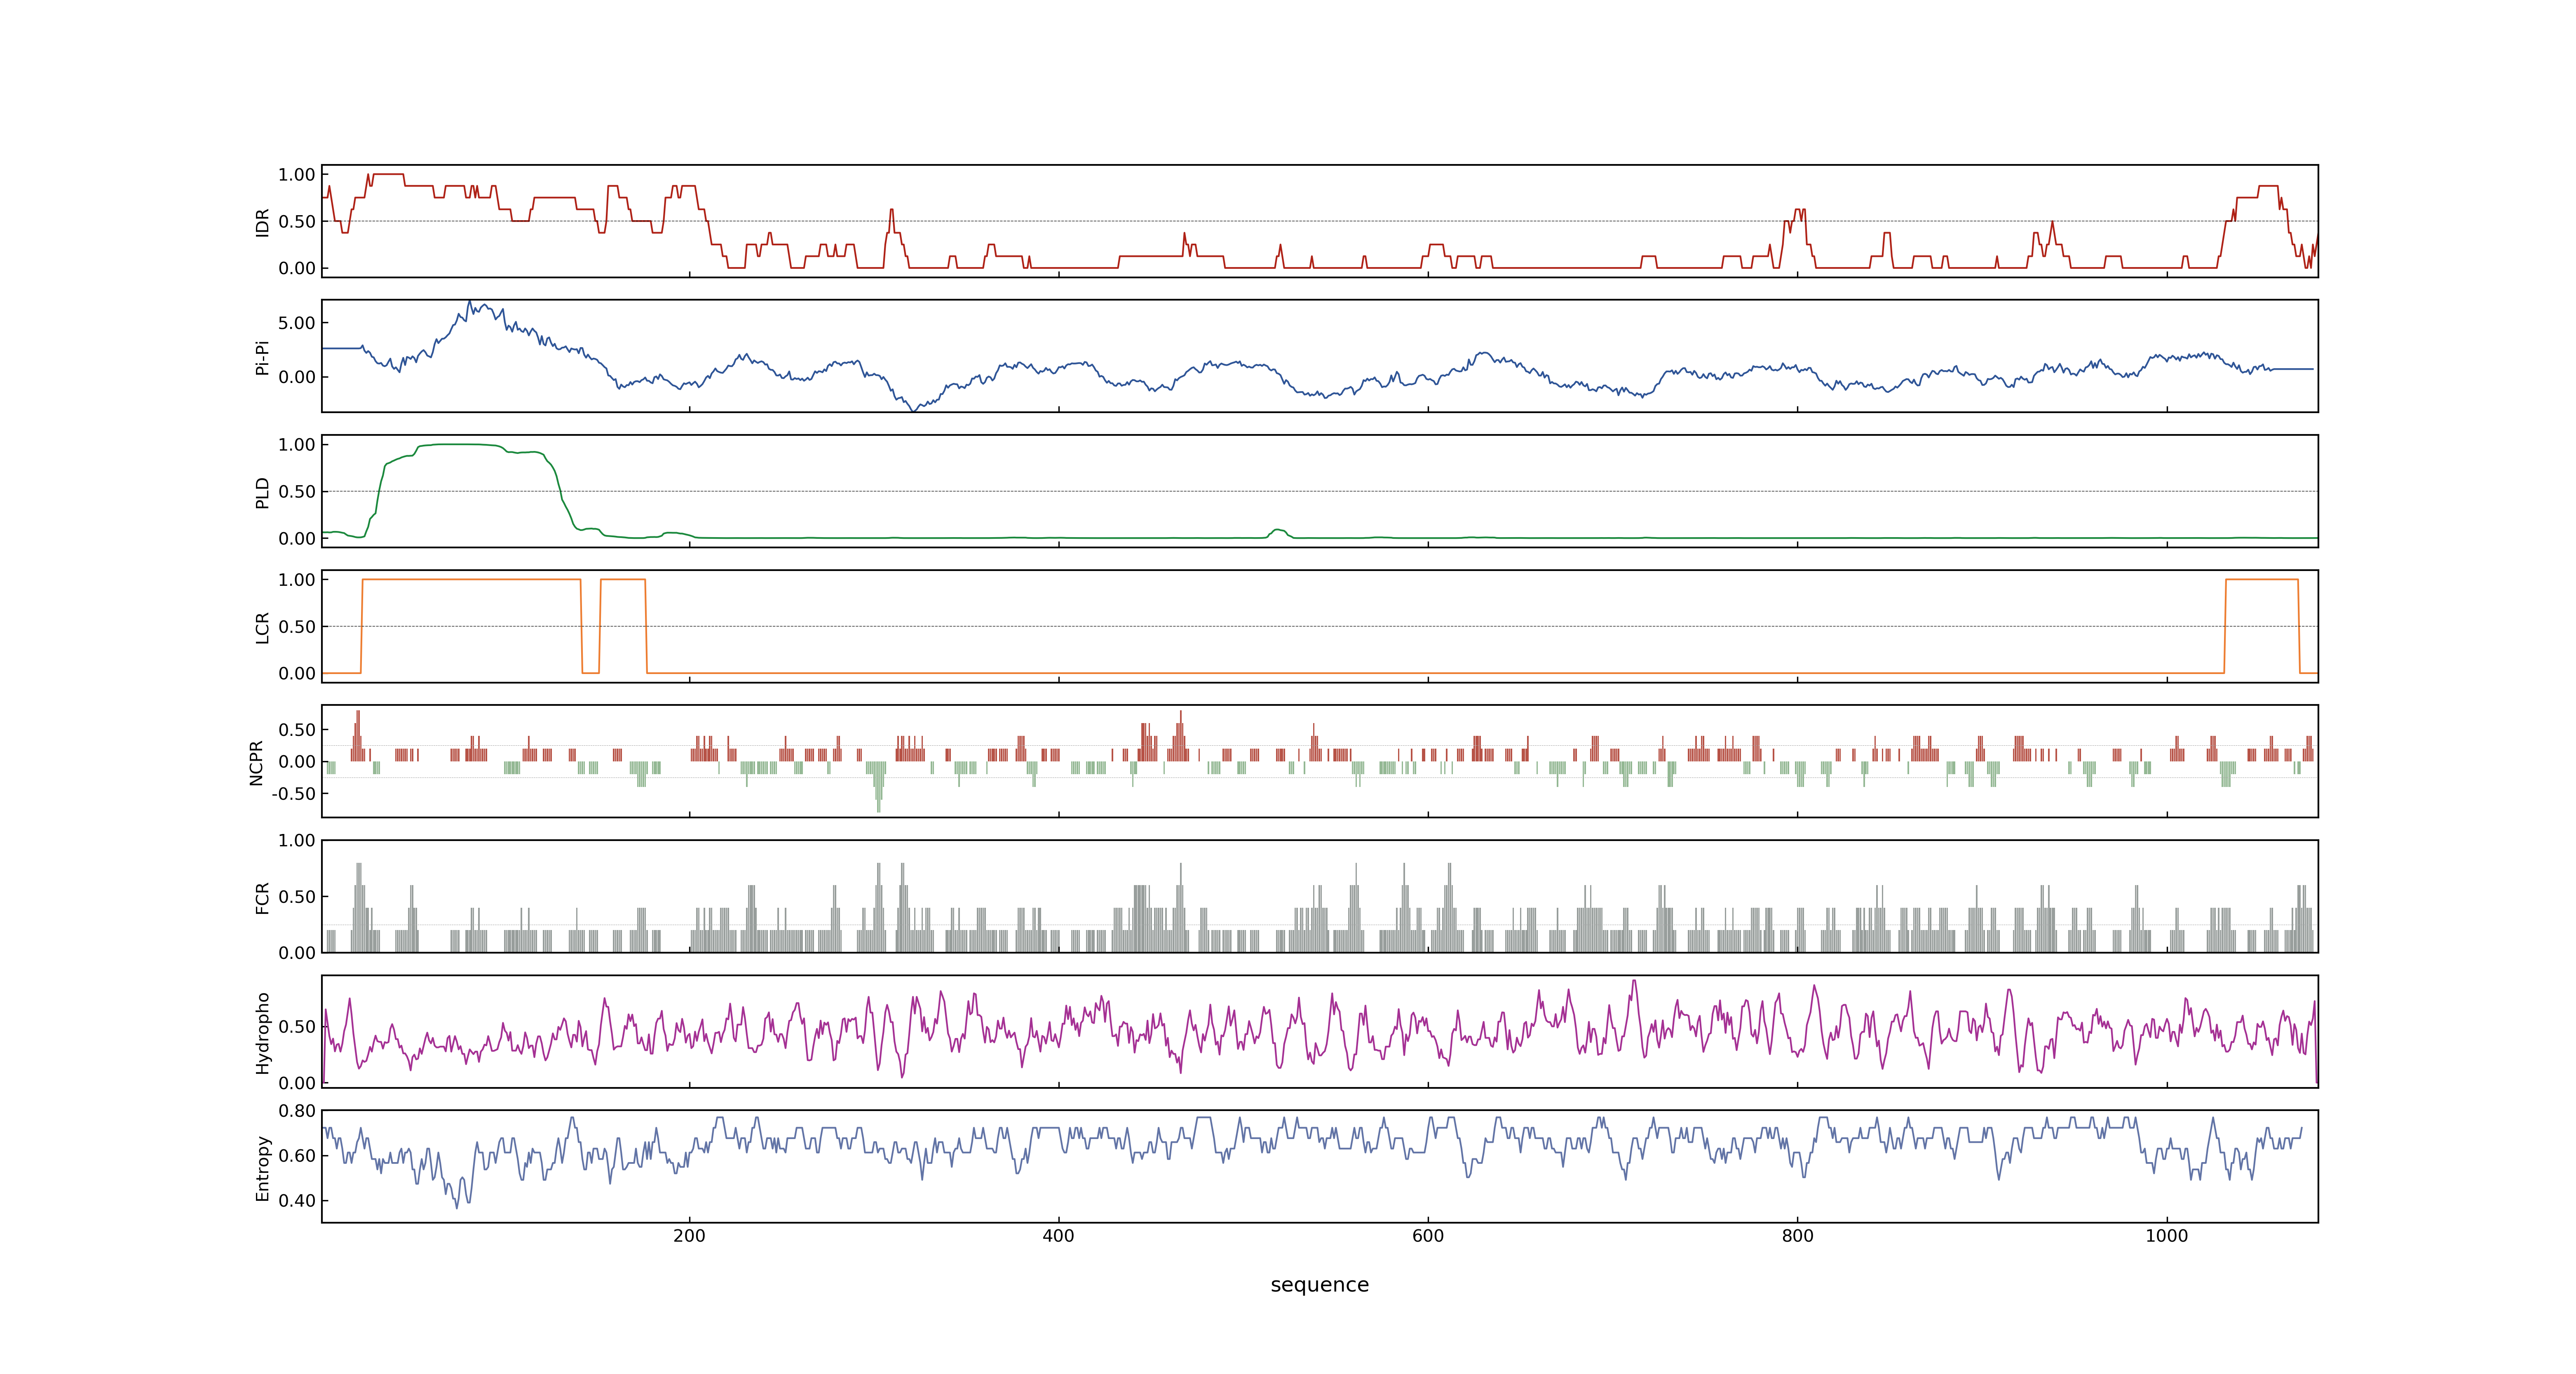This screenshot has height=1374, width=2576.
Task: Click the 0.00 tick of the Pi-Pi panel
Action: coord(297,377)
